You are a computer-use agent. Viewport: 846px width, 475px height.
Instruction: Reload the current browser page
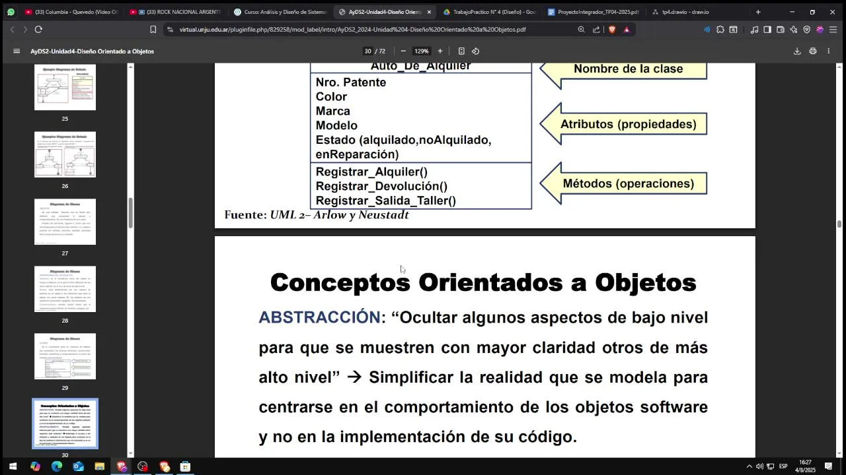38,29
